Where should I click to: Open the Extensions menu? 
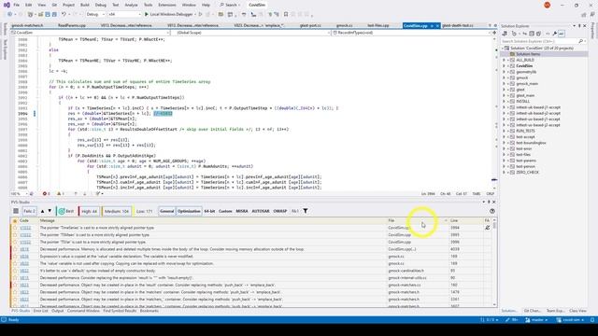tap(167, 5)
